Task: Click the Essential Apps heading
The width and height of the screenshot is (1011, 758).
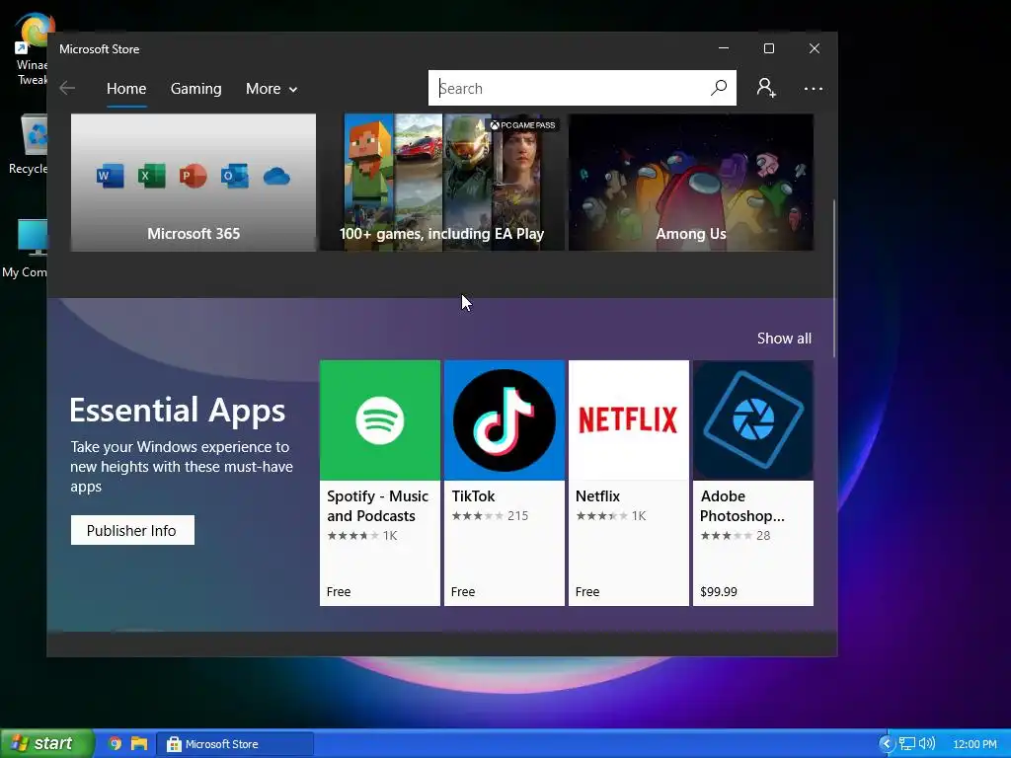Action: coord(178,411)
